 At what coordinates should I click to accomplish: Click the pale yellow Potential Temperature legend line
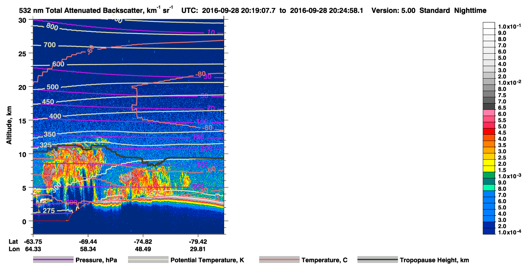pyautogui.click(x=148, y=260)
